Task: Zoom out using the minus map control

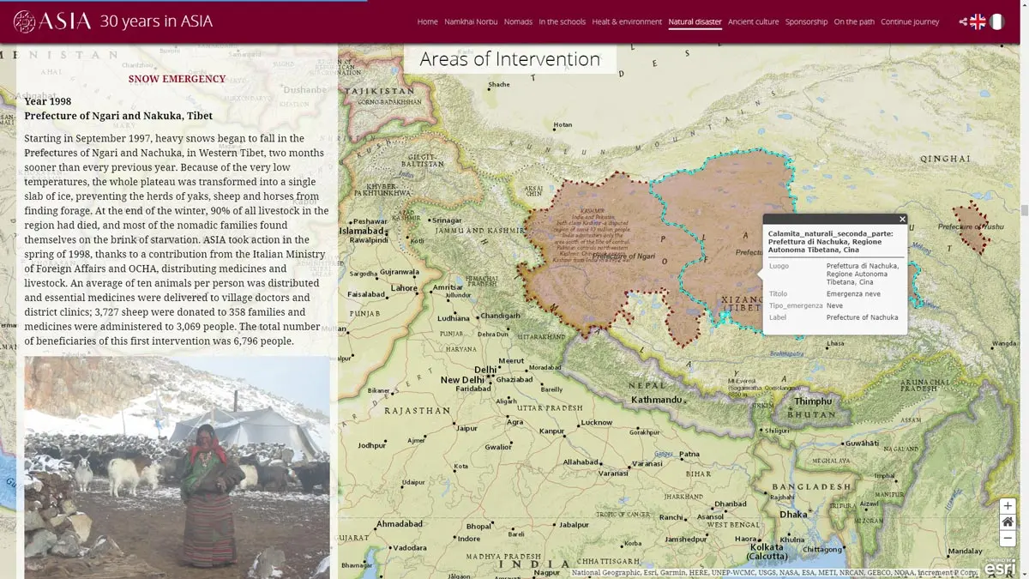Action: coord(1008,538)
